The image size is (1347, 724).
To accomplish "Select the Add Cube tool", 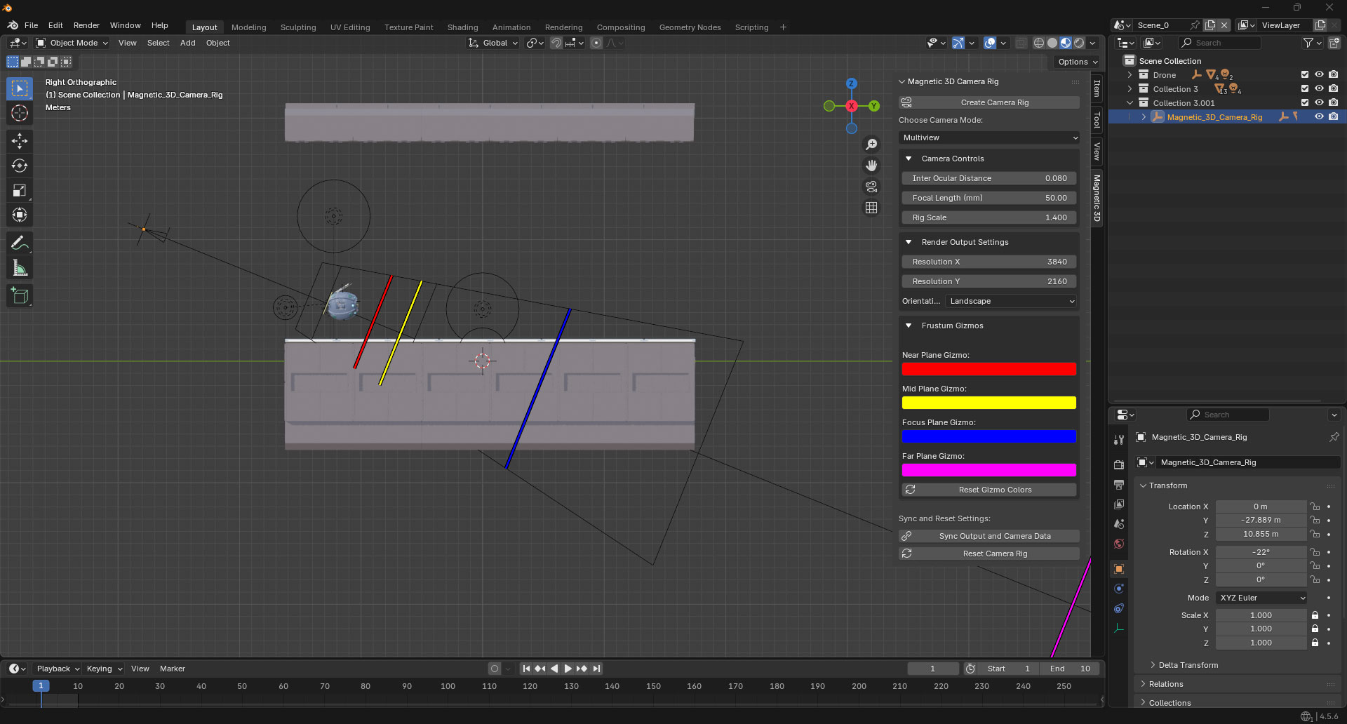I will click(20, 296).
